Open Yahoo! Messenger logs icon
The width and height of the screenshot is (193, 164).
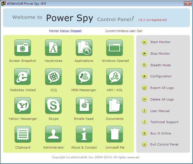pyautogui.click(x=23, y=105)
